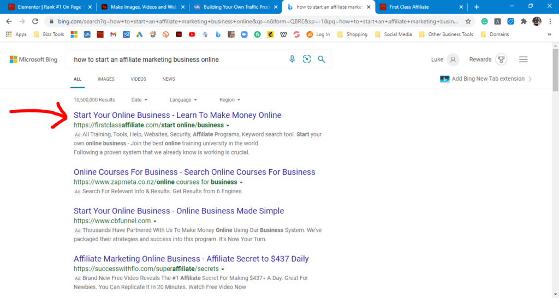559x298 pixels.
Task: Click the browser address bar URL
Action: click(258, 21)
